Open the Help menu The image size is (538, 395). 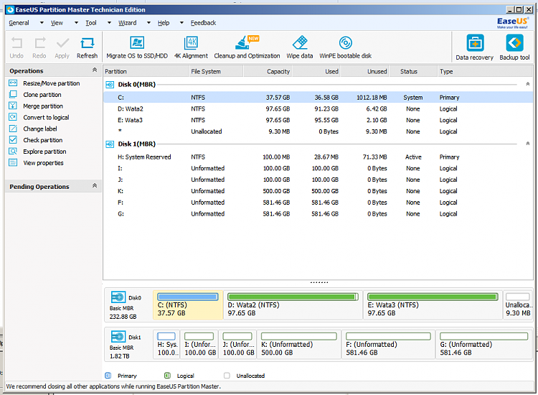click(164, 23)
